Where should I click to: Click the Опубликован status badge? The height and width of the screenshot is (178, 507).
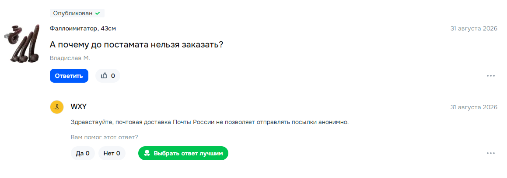pos(77,13)
